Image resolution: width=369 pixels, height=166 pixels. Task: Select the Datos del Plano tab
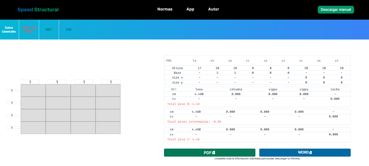tap(29, 30)
